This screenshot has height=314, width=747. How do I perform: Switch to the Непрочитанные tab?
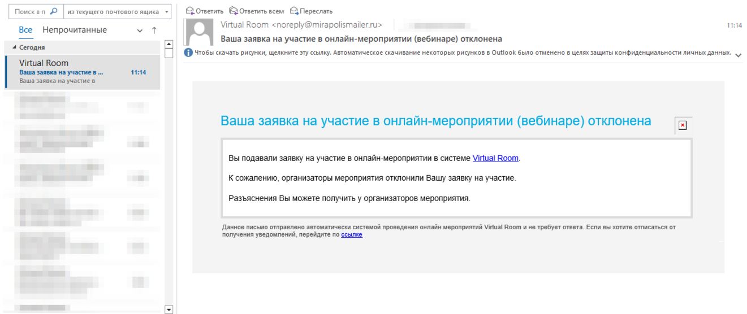point(75,30)
